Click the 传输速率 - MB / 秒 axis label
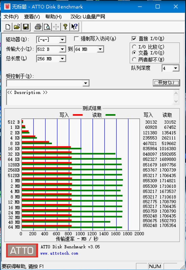Image resolution: width=186 pixels, height=270 pixels. coord(77,239)
